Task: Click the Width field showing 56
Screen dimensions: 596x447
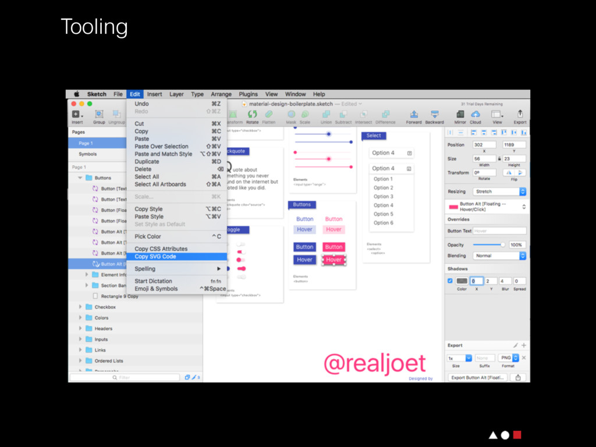Action: [x=484, y=158]
